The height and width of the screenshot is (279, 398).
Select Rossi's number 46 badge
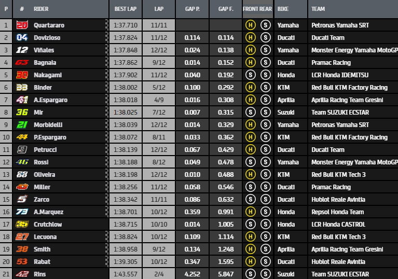point(22,162)
